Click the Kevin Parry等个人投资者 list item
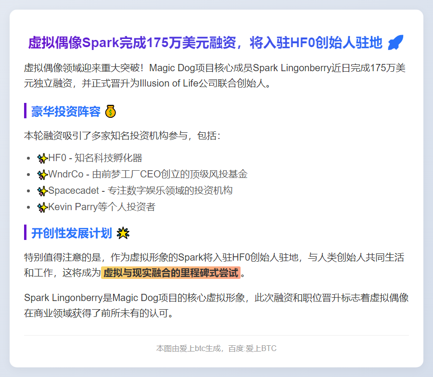 tap(102, 207)
